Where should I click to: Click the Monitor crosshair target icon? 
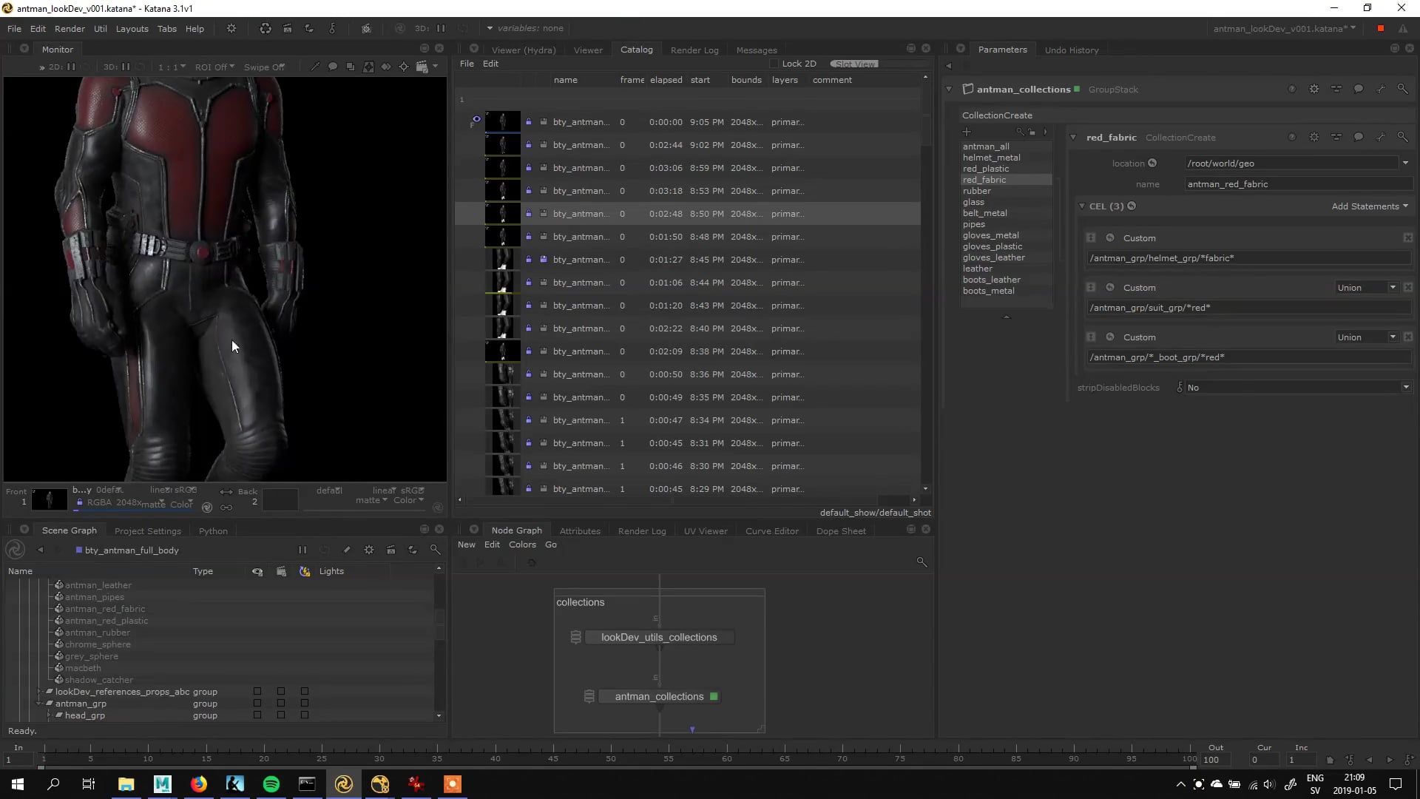pos(404,67)
